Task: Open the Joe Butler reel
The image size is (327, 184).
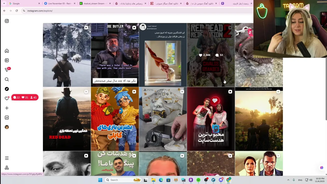Action: point(115,55)
